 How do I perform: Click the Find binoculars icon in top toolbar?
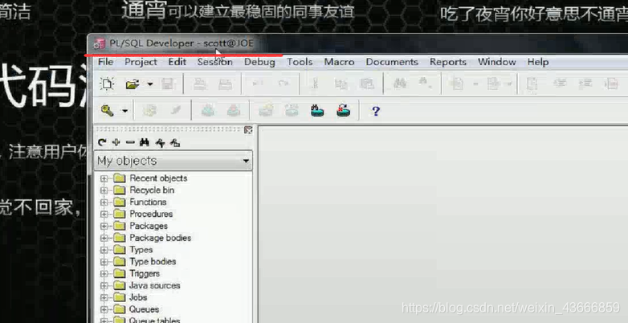click(400, 84)
